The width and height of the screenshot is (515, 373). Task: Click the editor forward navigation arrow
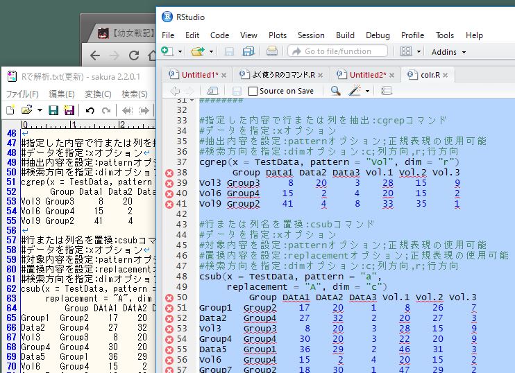pyautogui.click(x=189, y=91)
